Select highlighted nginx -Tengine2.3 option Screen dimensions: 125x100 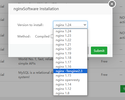70,71
